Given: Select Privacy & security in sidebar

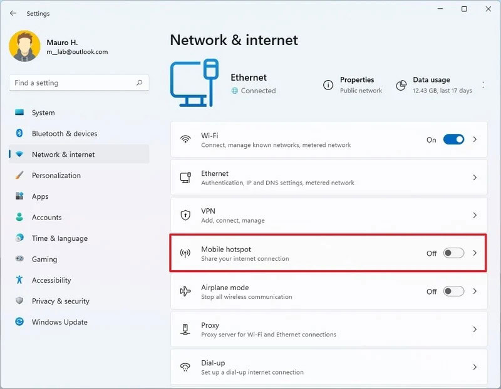Looking at the screenshot, I should coord(60,301).
